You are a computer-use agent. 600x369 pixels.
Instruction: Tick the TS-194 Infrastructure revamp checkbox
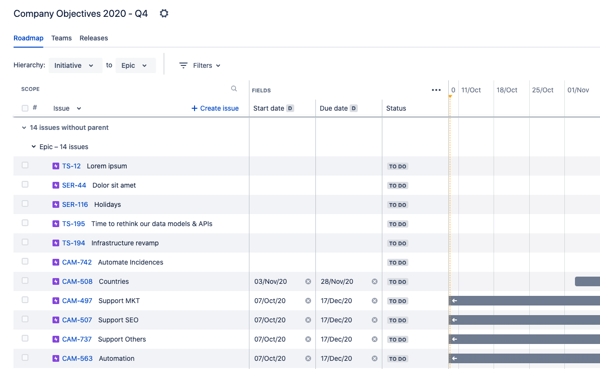(x=25, y=242)
